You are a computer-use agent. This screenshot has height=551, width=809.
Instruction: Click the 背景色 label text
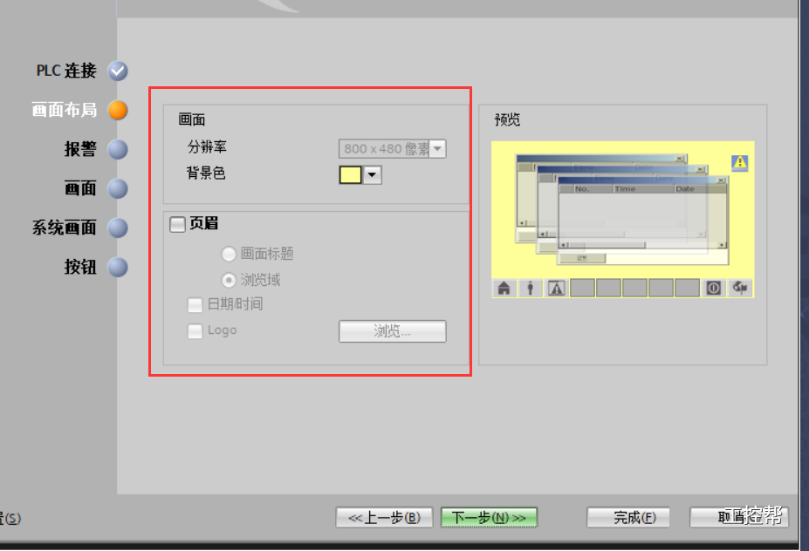[x=206, y=173]
